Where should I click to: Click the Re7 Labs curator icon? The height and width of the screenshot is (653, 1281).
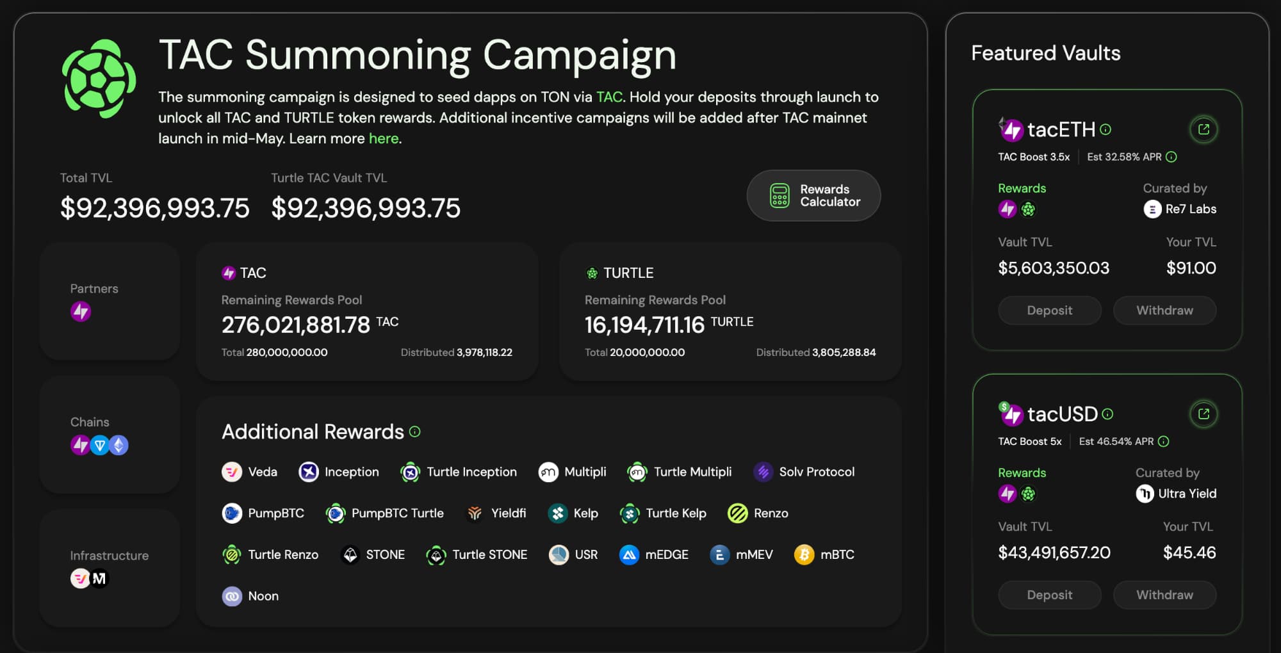pyautogui.click(x=1152, y=209)
